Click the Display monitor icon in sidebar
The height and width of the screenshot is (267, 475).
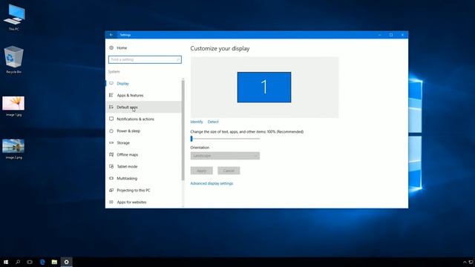tap(111, 83)
